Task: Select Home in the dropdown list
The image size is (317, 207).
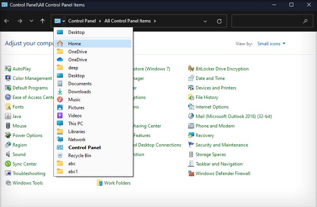Action: click(93, 44)
